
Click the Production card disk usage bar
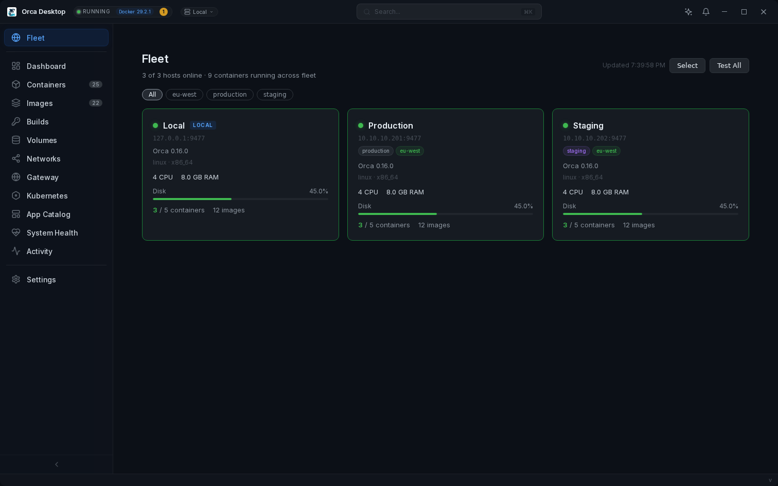(x=446, y=214)
